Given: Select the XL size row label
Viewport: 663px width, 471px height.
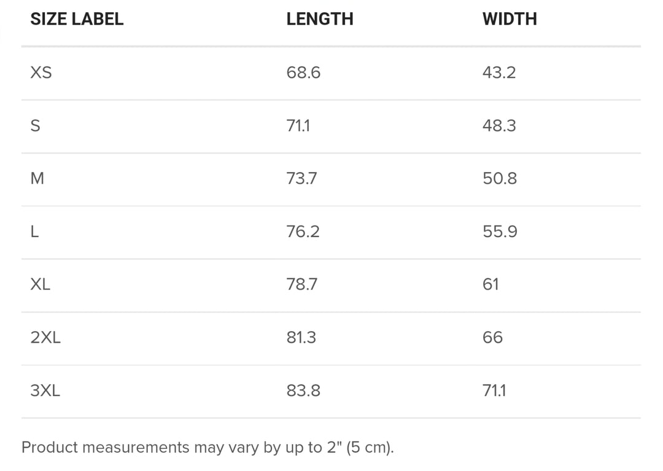Looking at the screenshot, I should pos(40,284).
